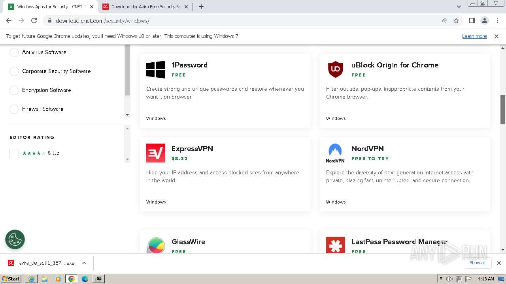Click the ExpressVPN red logo icon
506x284 pixels.
156,153
